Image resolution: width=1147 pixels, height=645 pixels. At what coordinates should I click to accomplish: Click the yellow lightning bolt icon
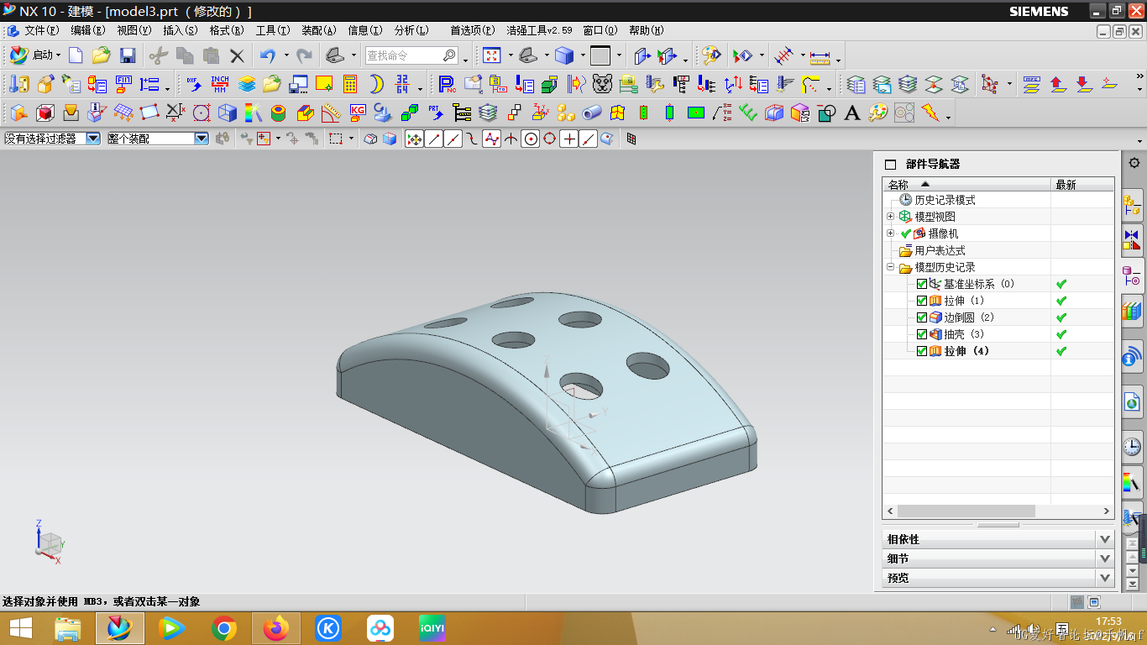coord(930,113)
